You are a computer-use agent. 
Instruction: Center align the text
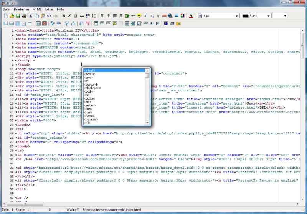tap(109, 16)
